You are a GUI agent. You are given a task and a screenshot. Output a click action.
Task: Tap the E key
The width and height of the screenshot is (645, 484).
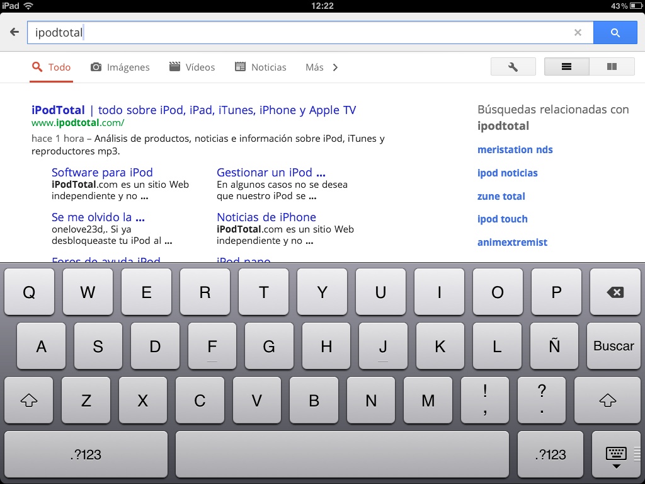pyautogui.click(x=146, y=292)
